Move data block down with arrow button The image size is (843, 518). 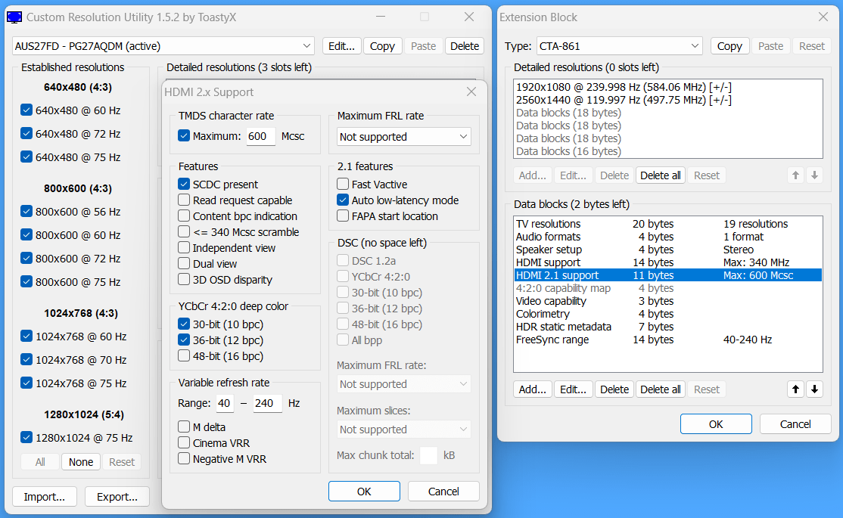pyautogui.click(x=814, y=389)
